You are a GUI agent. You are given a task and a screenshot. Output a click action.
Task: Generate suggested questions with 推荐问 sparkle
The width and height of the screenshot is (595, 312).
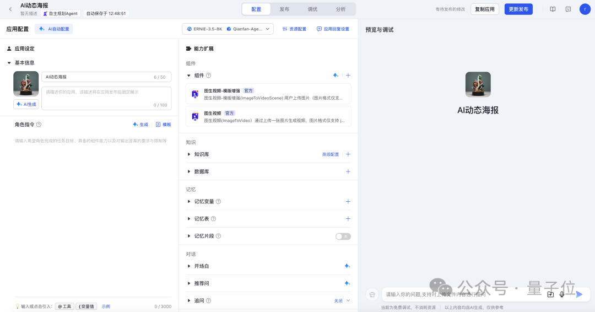(347, 283)
